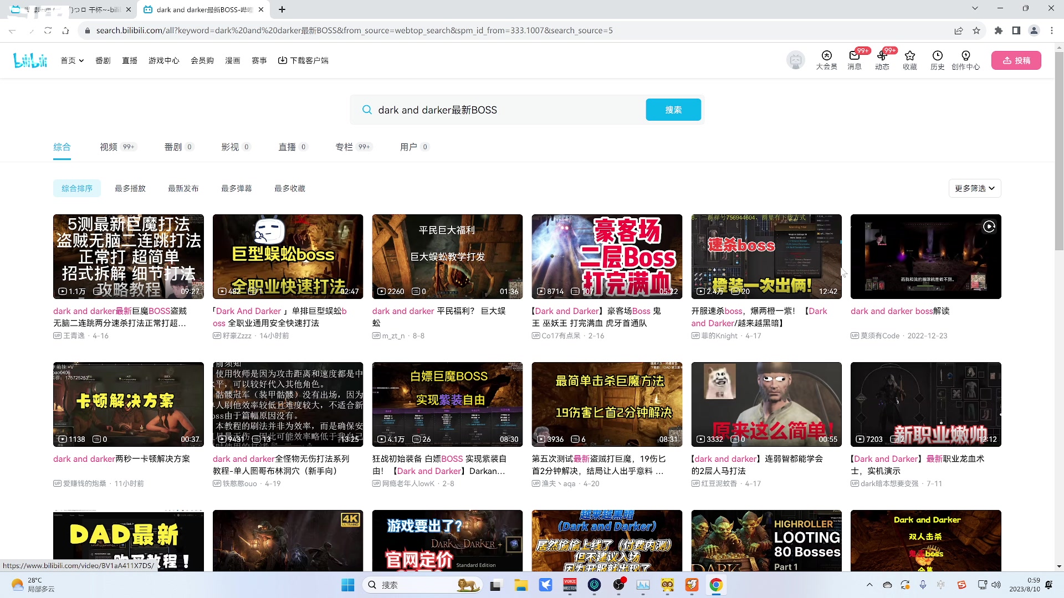Screen dimensions: 1064x598
Task: Sort by 最新发布
Action: [183, 188]
